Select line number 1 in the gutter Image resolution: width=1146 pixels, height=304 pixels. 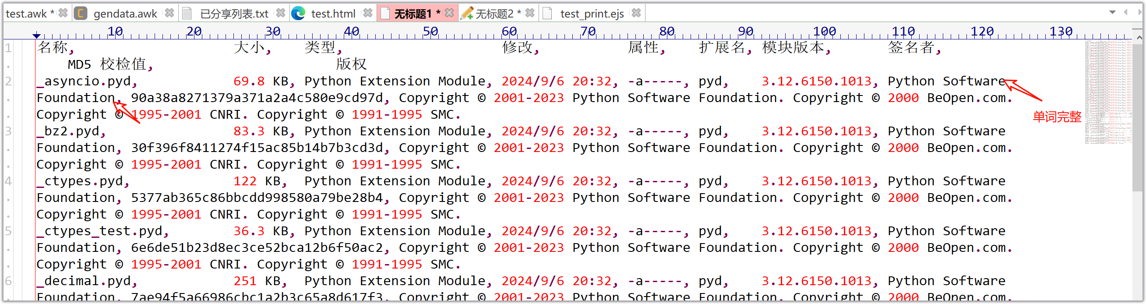tap(8, 47)
